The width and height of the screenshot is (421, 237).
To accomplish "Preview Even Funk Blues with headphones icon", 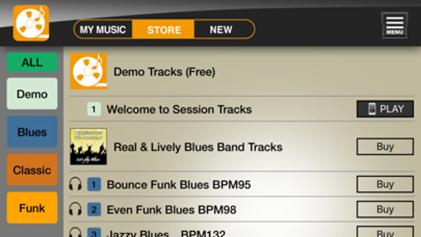I will (75, 209).
